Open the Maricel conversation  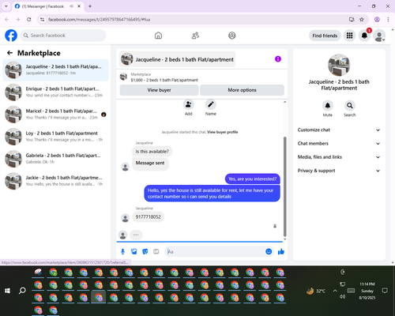55,115
